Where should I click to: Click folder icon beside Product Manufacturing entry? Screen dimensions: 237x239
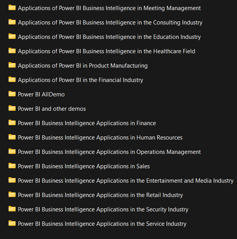coord(12,65)
